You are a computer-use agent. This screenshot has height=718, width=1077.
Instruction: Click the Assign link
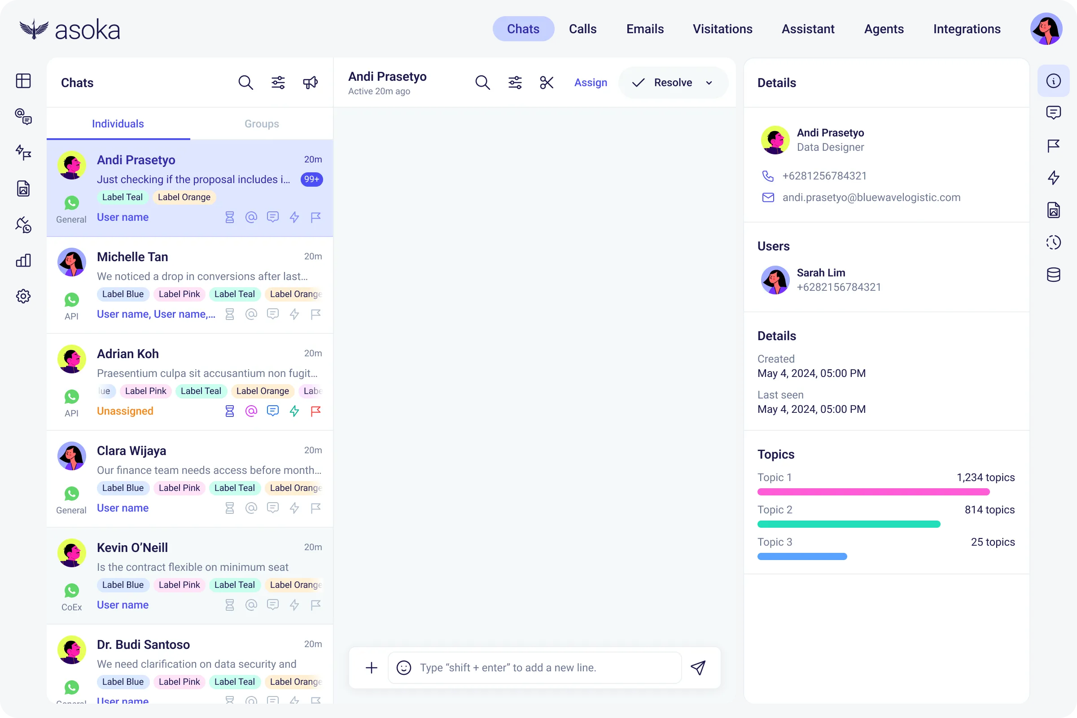click(x=590, y=83)
